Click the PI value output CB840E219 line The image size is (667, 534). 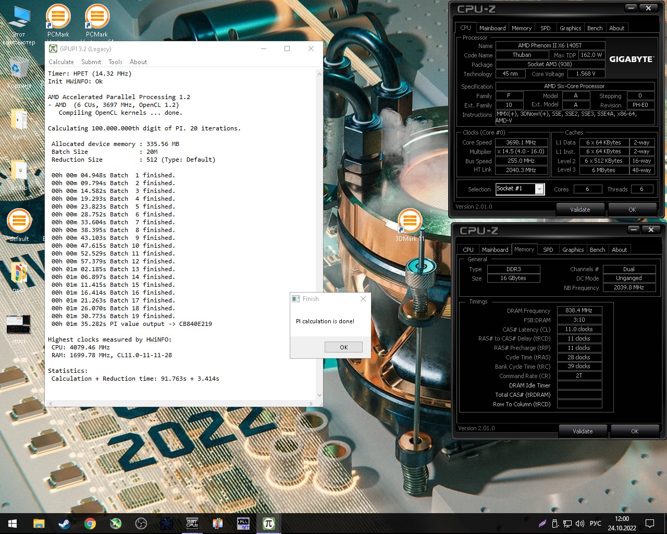point(131,324)
